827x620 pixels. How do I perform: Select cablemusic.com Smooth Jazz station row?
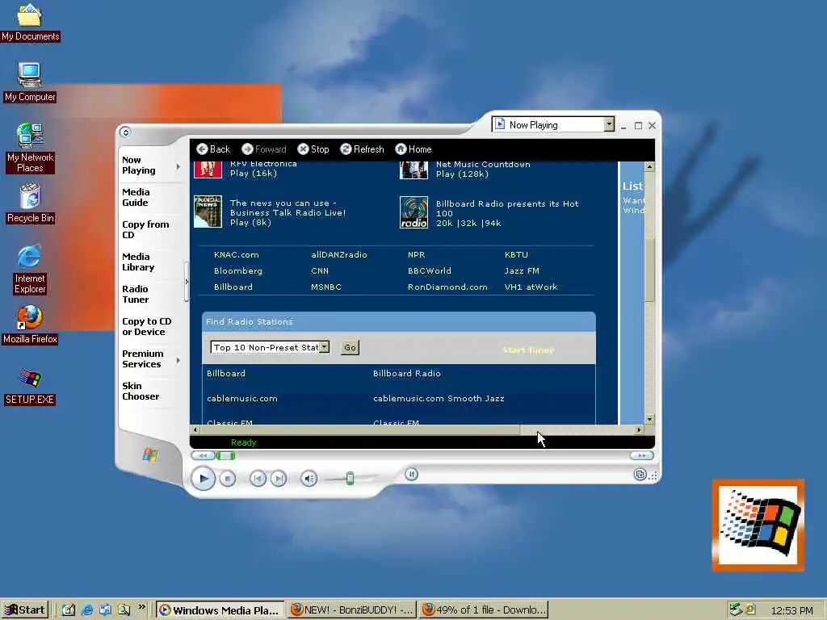(399, 399)
